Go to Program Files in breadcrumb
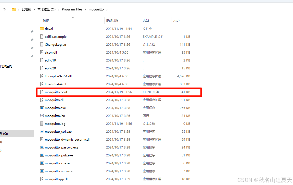 tap(72, 9)
